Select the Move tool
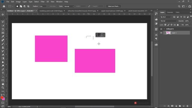The width and height of the screenshot is (192, 108). (x=3, y=15)
